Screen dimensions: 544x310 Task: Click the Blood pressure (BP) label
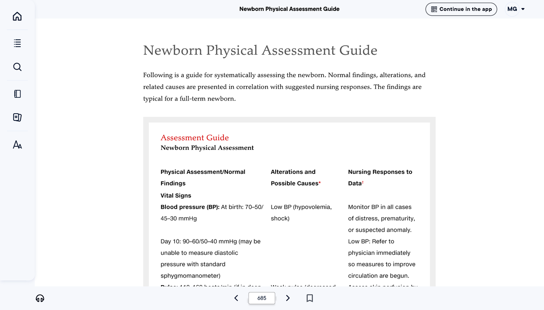190,207
